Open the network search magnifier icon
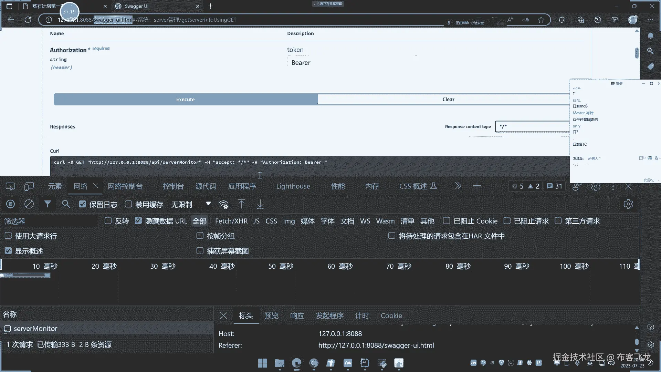The image size is (661, 372). point(66,204)
